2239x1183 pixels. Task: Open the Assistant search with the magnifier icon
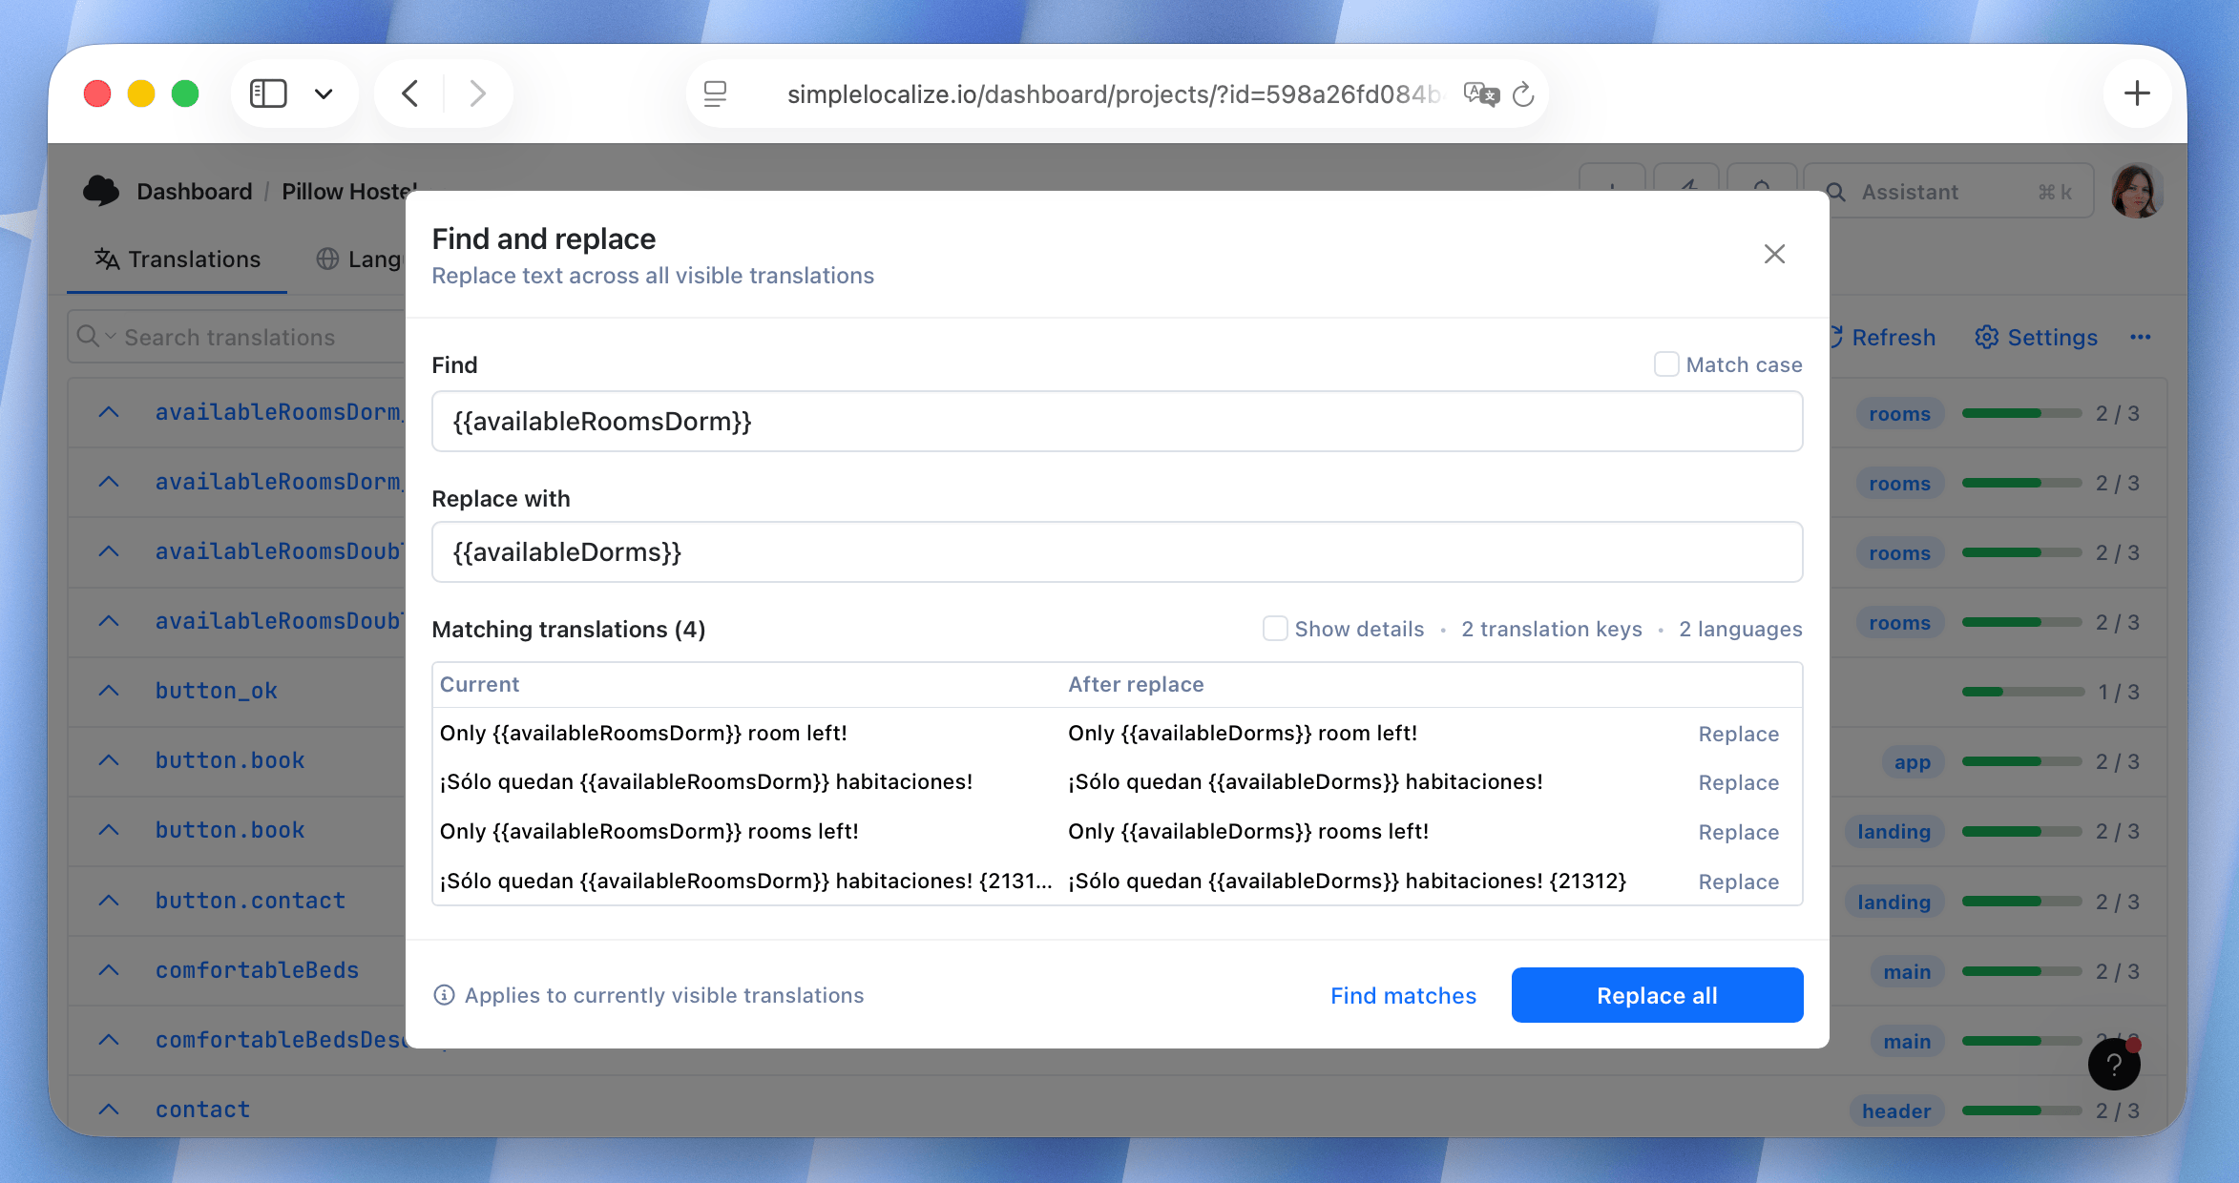pyautogui.click(x=1836, y=191)
